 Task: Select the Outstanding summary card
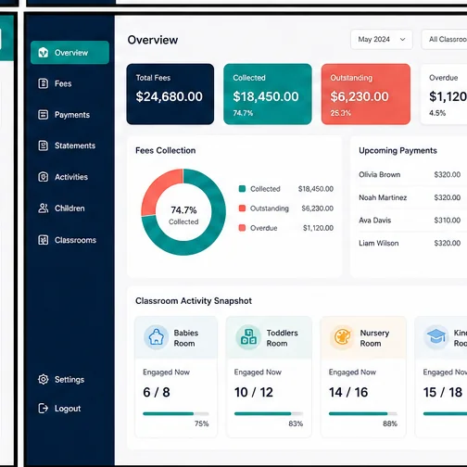(366, 95)
